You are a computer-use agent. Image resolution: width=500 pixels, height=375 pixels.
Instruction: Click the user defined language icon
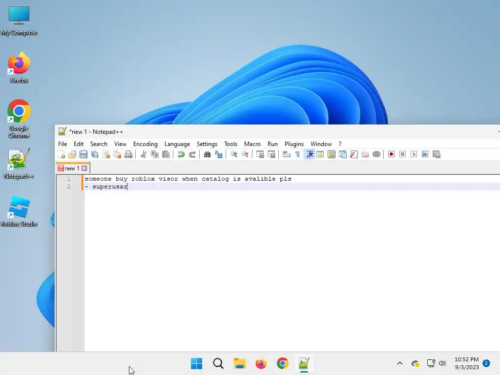pyautogui.click(x=320, y=155)
